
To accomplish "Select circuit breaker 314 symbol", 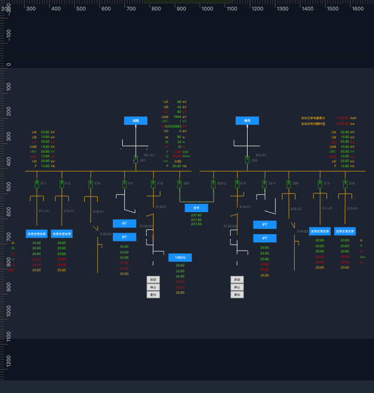I will pyautogui.click(x=237, y=184).
